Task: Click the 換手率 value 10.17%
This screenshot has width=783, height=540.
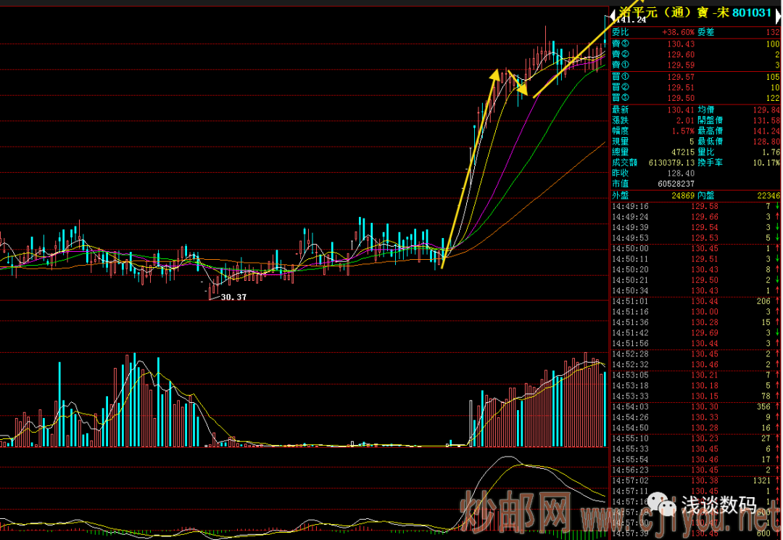Action: click(767, 163)
